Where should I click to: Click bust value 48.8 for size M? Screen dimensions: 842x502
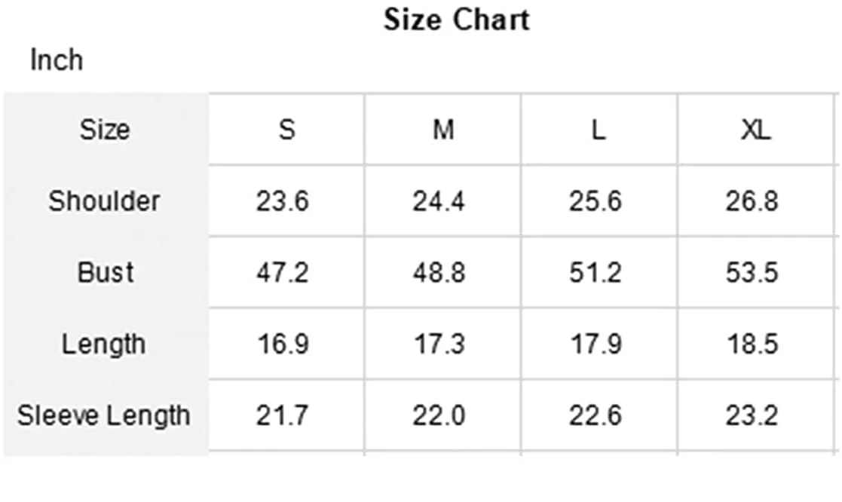click(439, 272)
